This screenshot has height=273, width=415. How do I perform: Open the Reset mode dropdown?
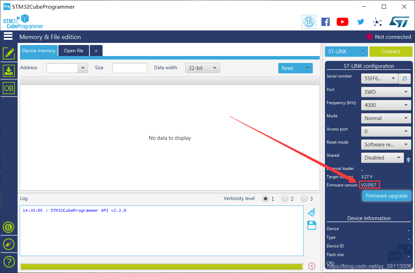point(386,145)
